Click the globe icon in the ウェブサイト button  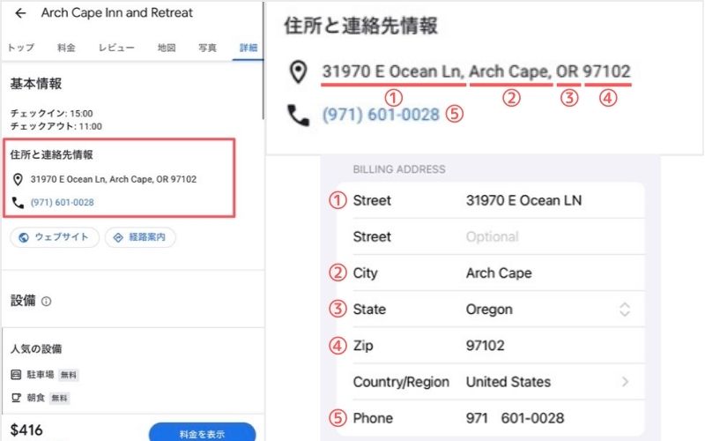24,237
